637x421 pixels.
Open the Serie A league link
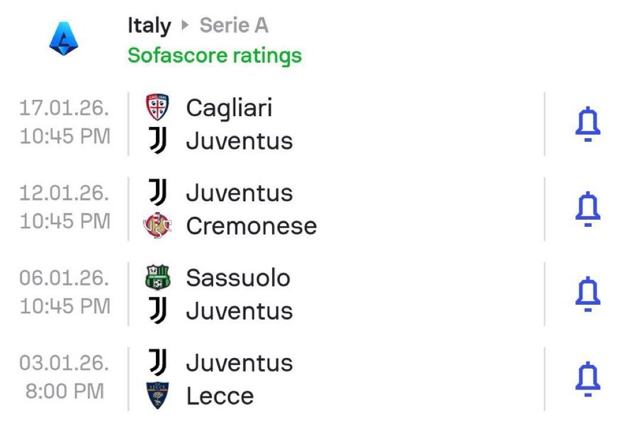233,26
